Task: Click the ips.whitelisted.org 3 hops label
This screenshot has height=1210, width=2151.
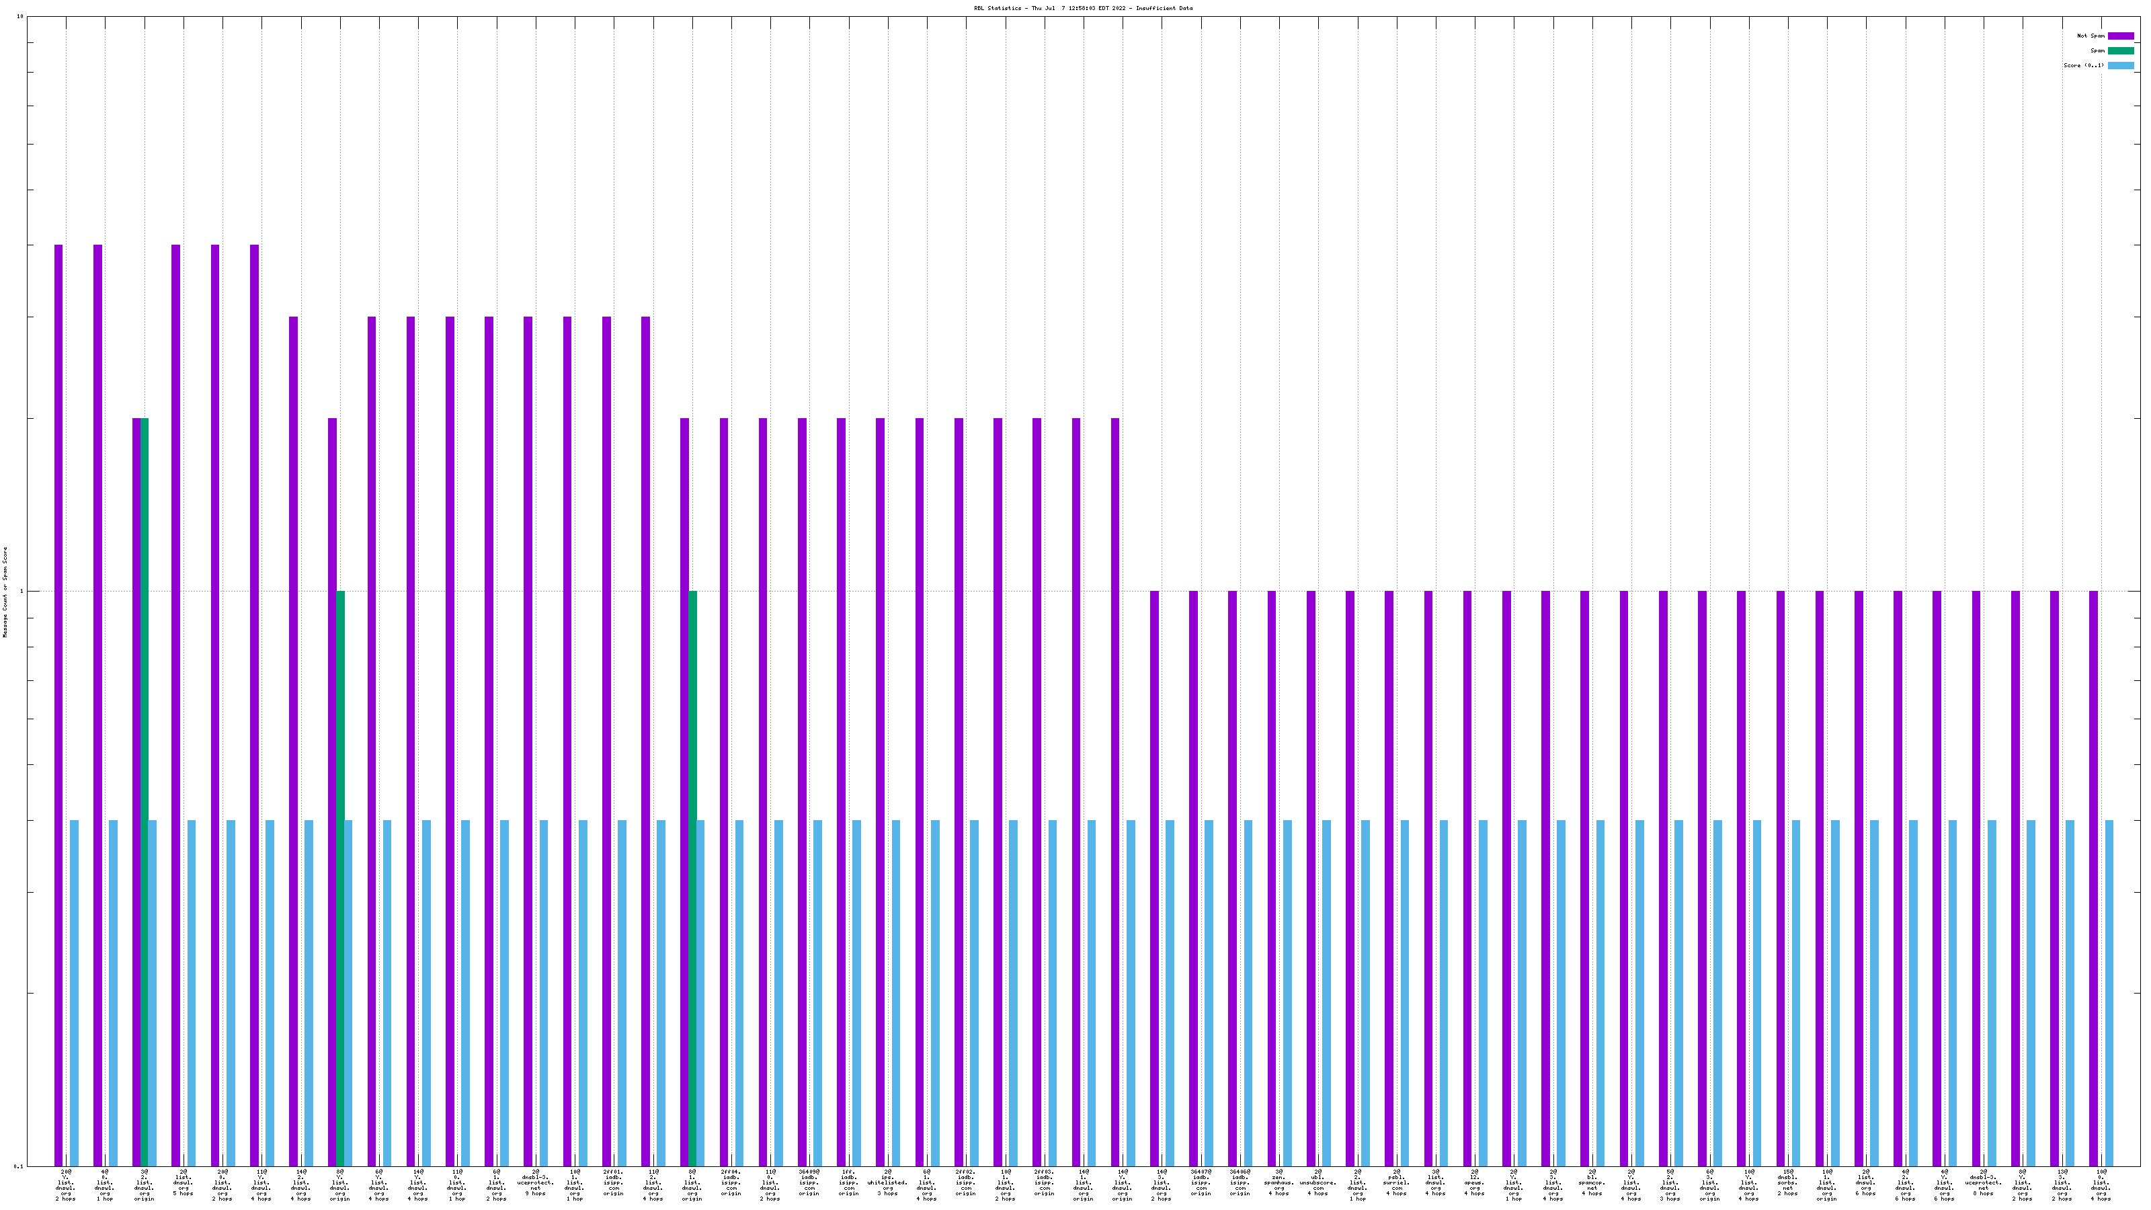Action: pyautogui.click(x=887, y=1182)
